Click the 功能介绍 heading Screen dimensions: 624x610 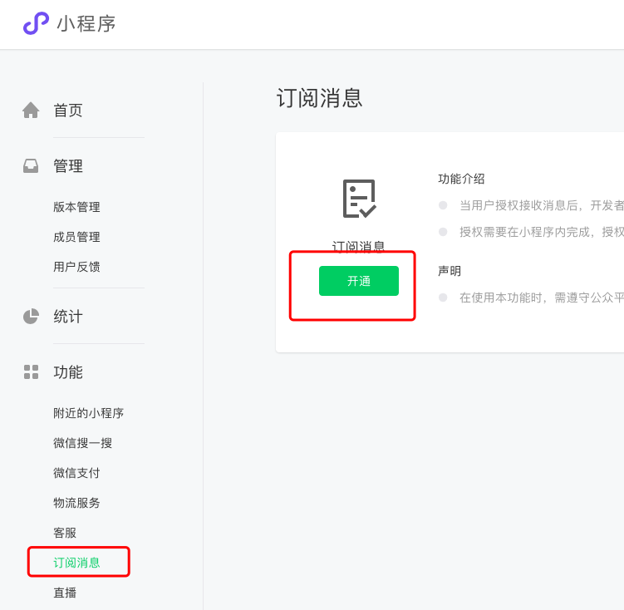pos(461,179)
